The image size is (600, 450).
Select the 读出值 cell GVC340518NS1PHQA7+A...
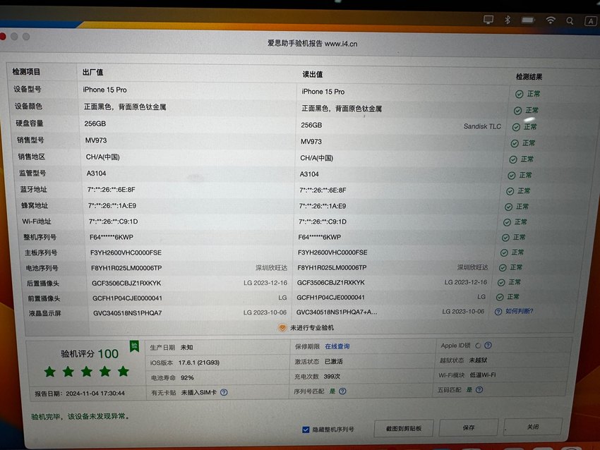pyautogui.click(x=337, y=312)
